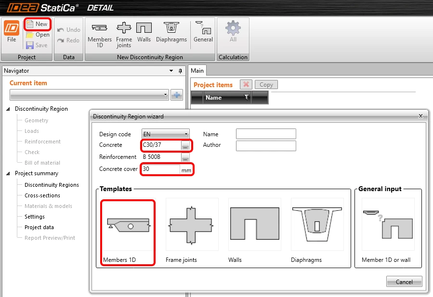Image resolution: width=433 pixels, height=297 pixels.
Task: Open Materials & models in navigator
Action: click(48, 206)
